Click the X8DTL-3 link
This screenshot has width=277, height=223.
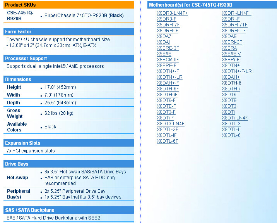coord(231,124)
